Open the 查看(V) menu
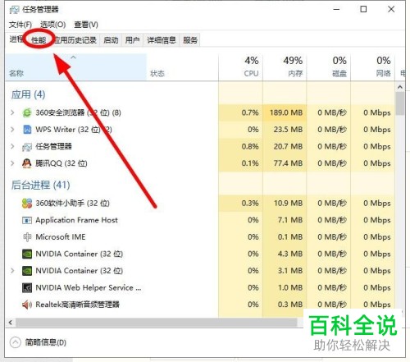The width and height of the screenshot is (410, 362). pyautogui.click(x=86, y=25)
